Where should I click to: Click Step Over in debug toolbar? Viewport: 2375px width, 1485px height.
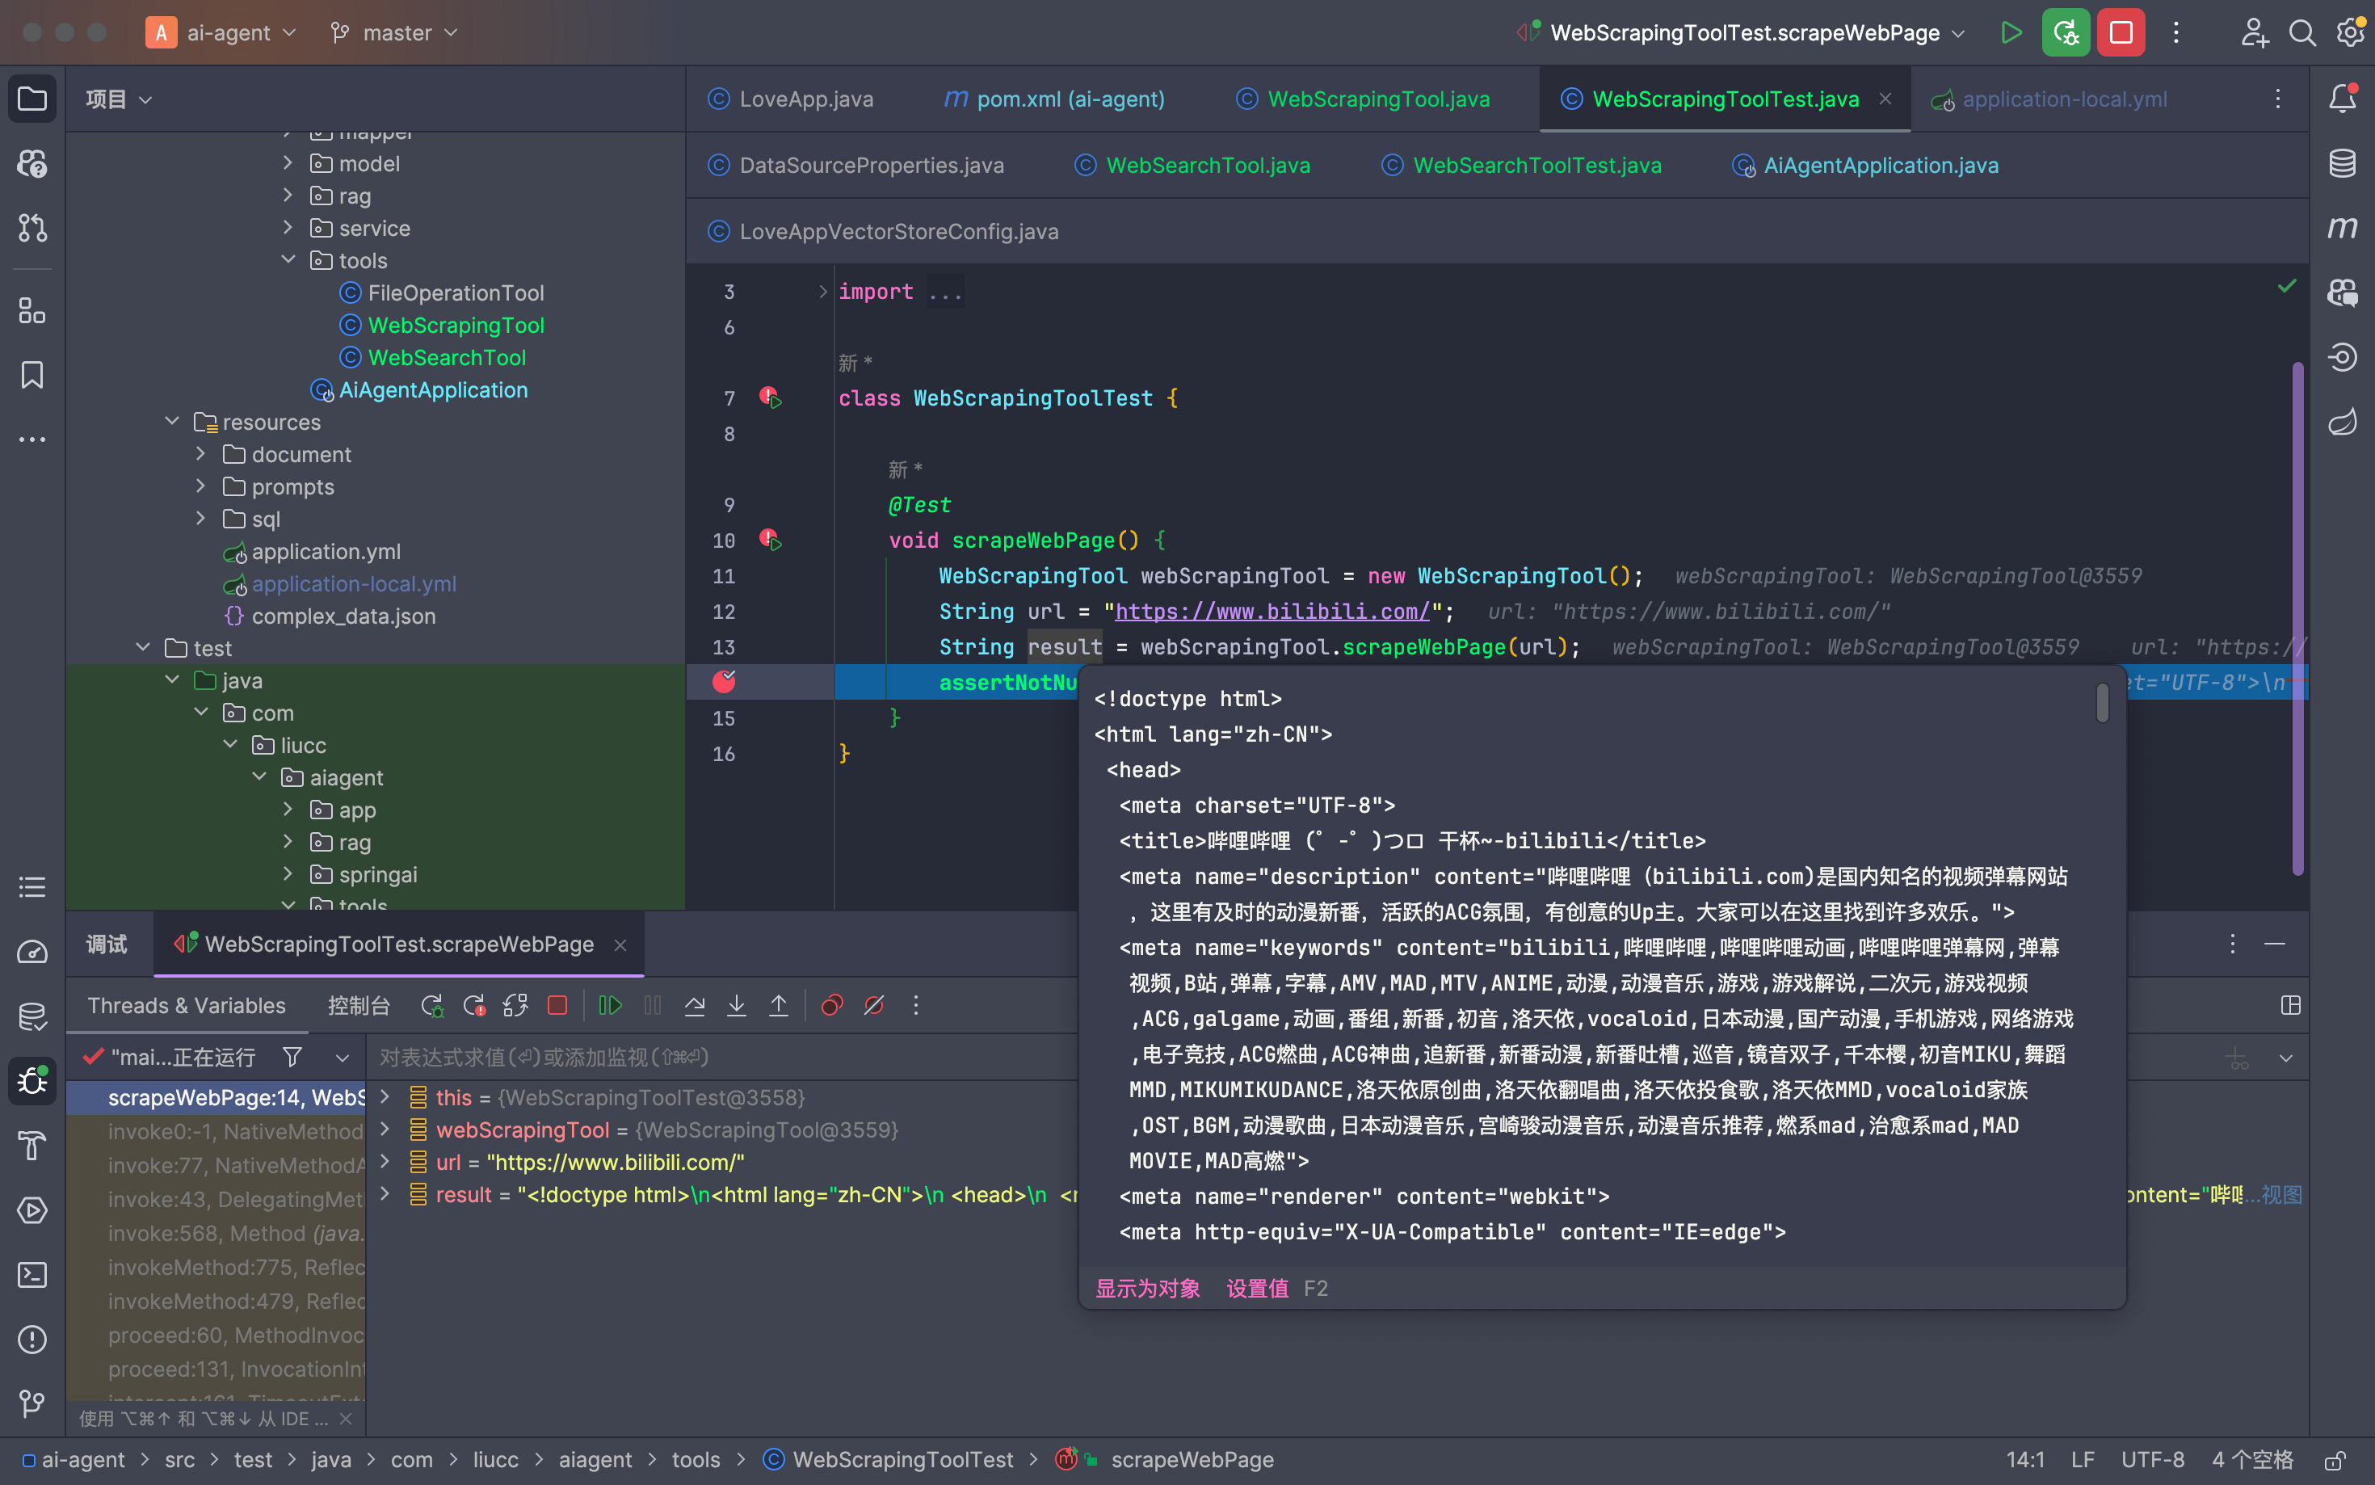pyautogui.click(x=694, y=1006)
